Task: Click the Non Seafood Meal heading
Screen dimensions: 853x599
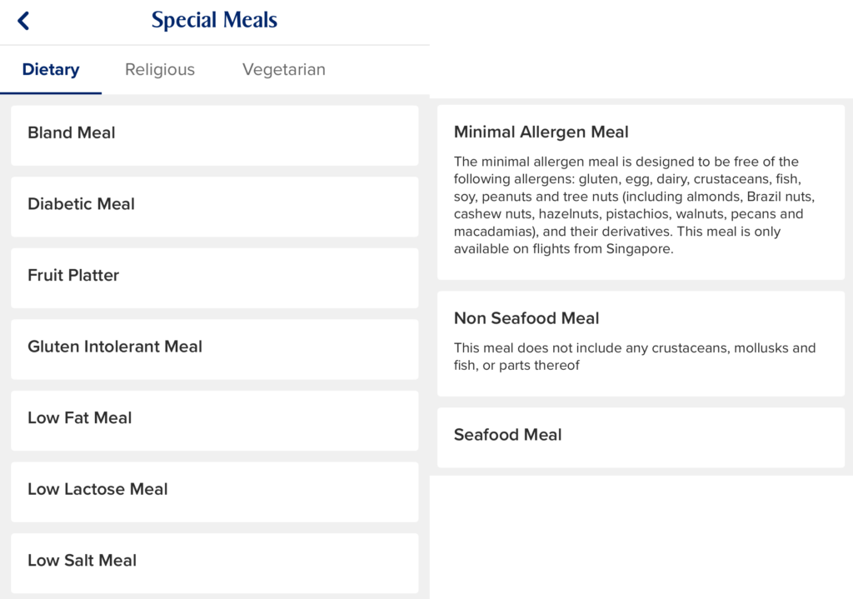Action: 526,318
